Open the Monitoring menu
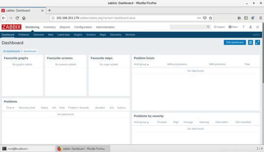 click(x=32, y=27)
